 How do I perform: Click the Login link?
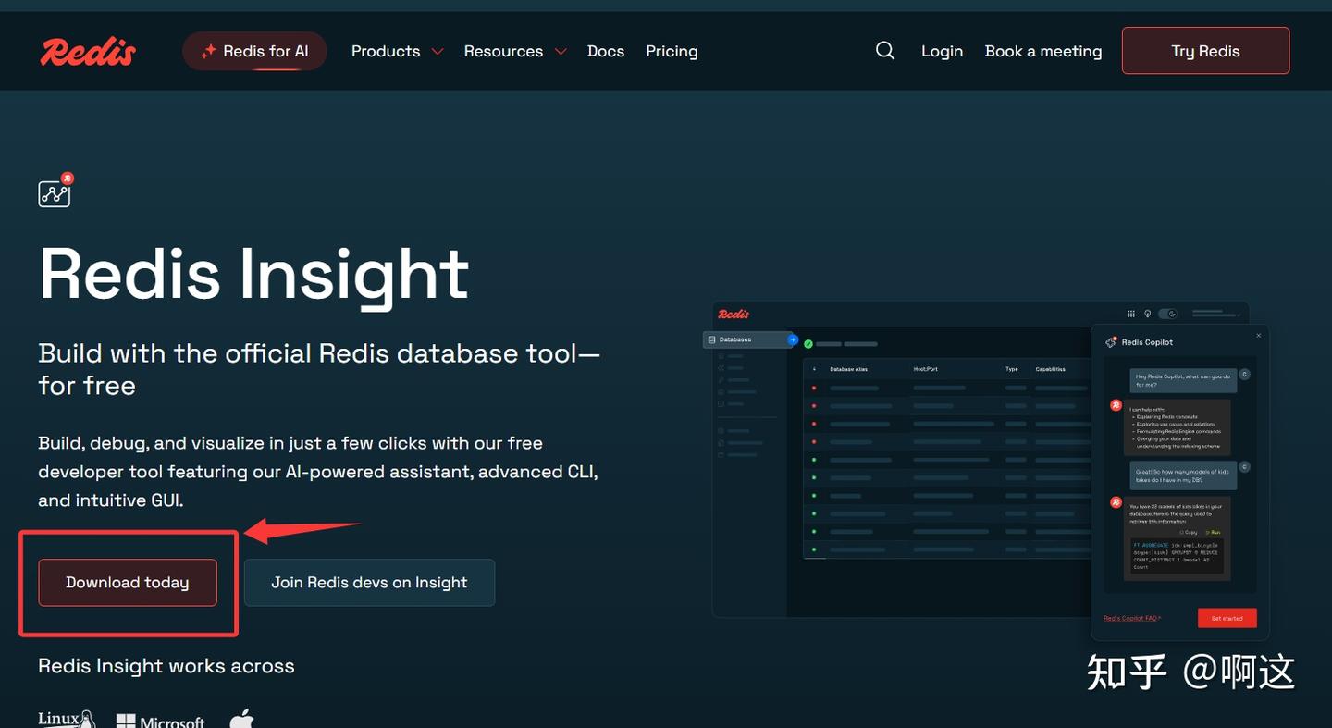(942, 52)
